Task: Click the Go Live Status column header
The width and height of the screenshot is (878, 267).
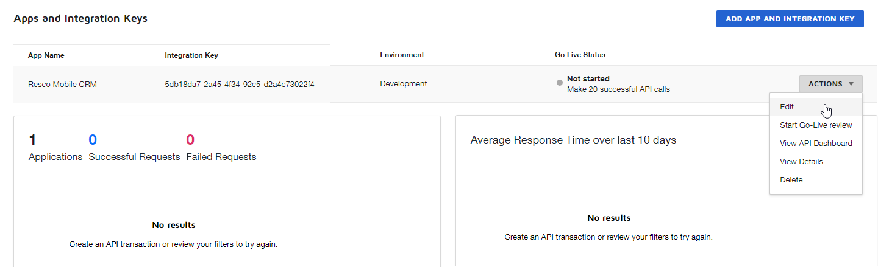Action: point(580,55)
